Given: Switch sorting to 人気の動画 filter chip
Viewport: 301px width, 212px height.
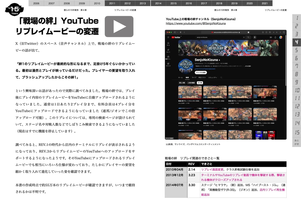Looking at the screenshot, I should point(191,83).
